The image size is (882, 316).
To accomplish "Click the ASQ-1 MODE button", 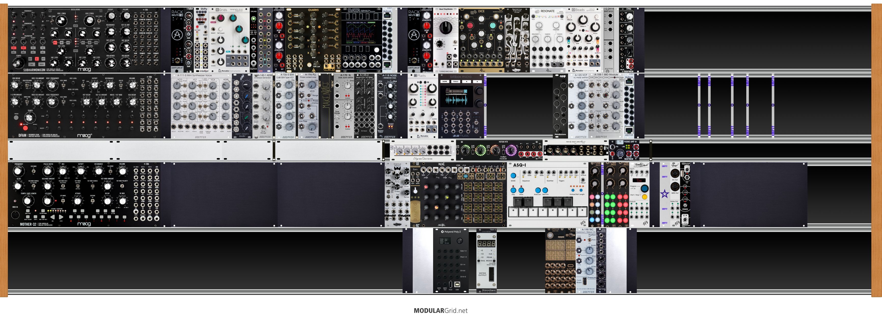I will tap(513, 176).
